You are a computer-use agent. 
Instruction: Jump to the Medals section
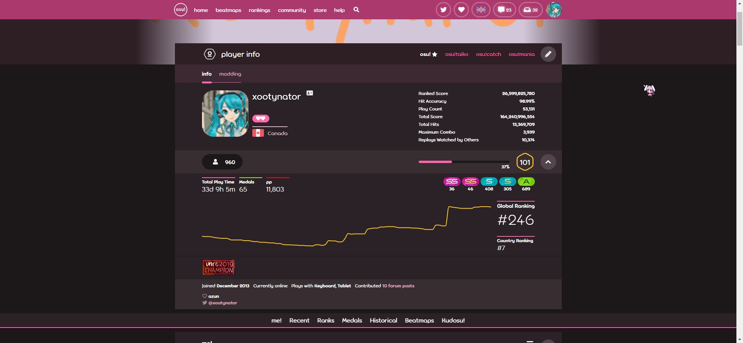(x=352, y=320)
